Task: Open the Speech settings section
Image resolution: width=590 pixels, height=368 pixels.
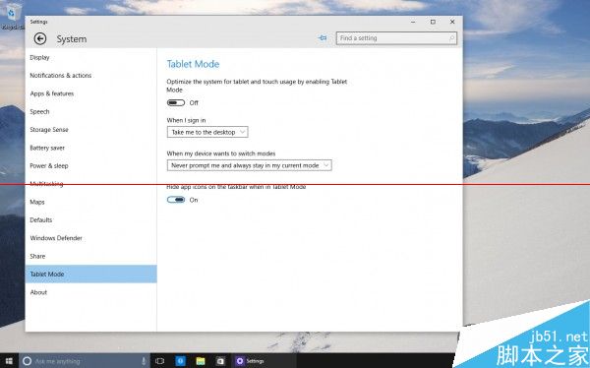Action: tap(39, 111)
